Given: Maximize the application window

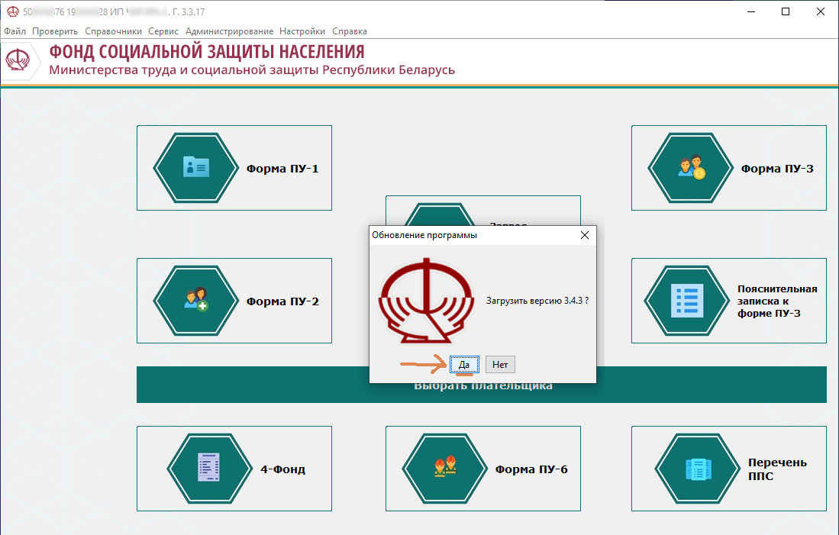Looking at the screenshot, I should (x=786, y=11).
